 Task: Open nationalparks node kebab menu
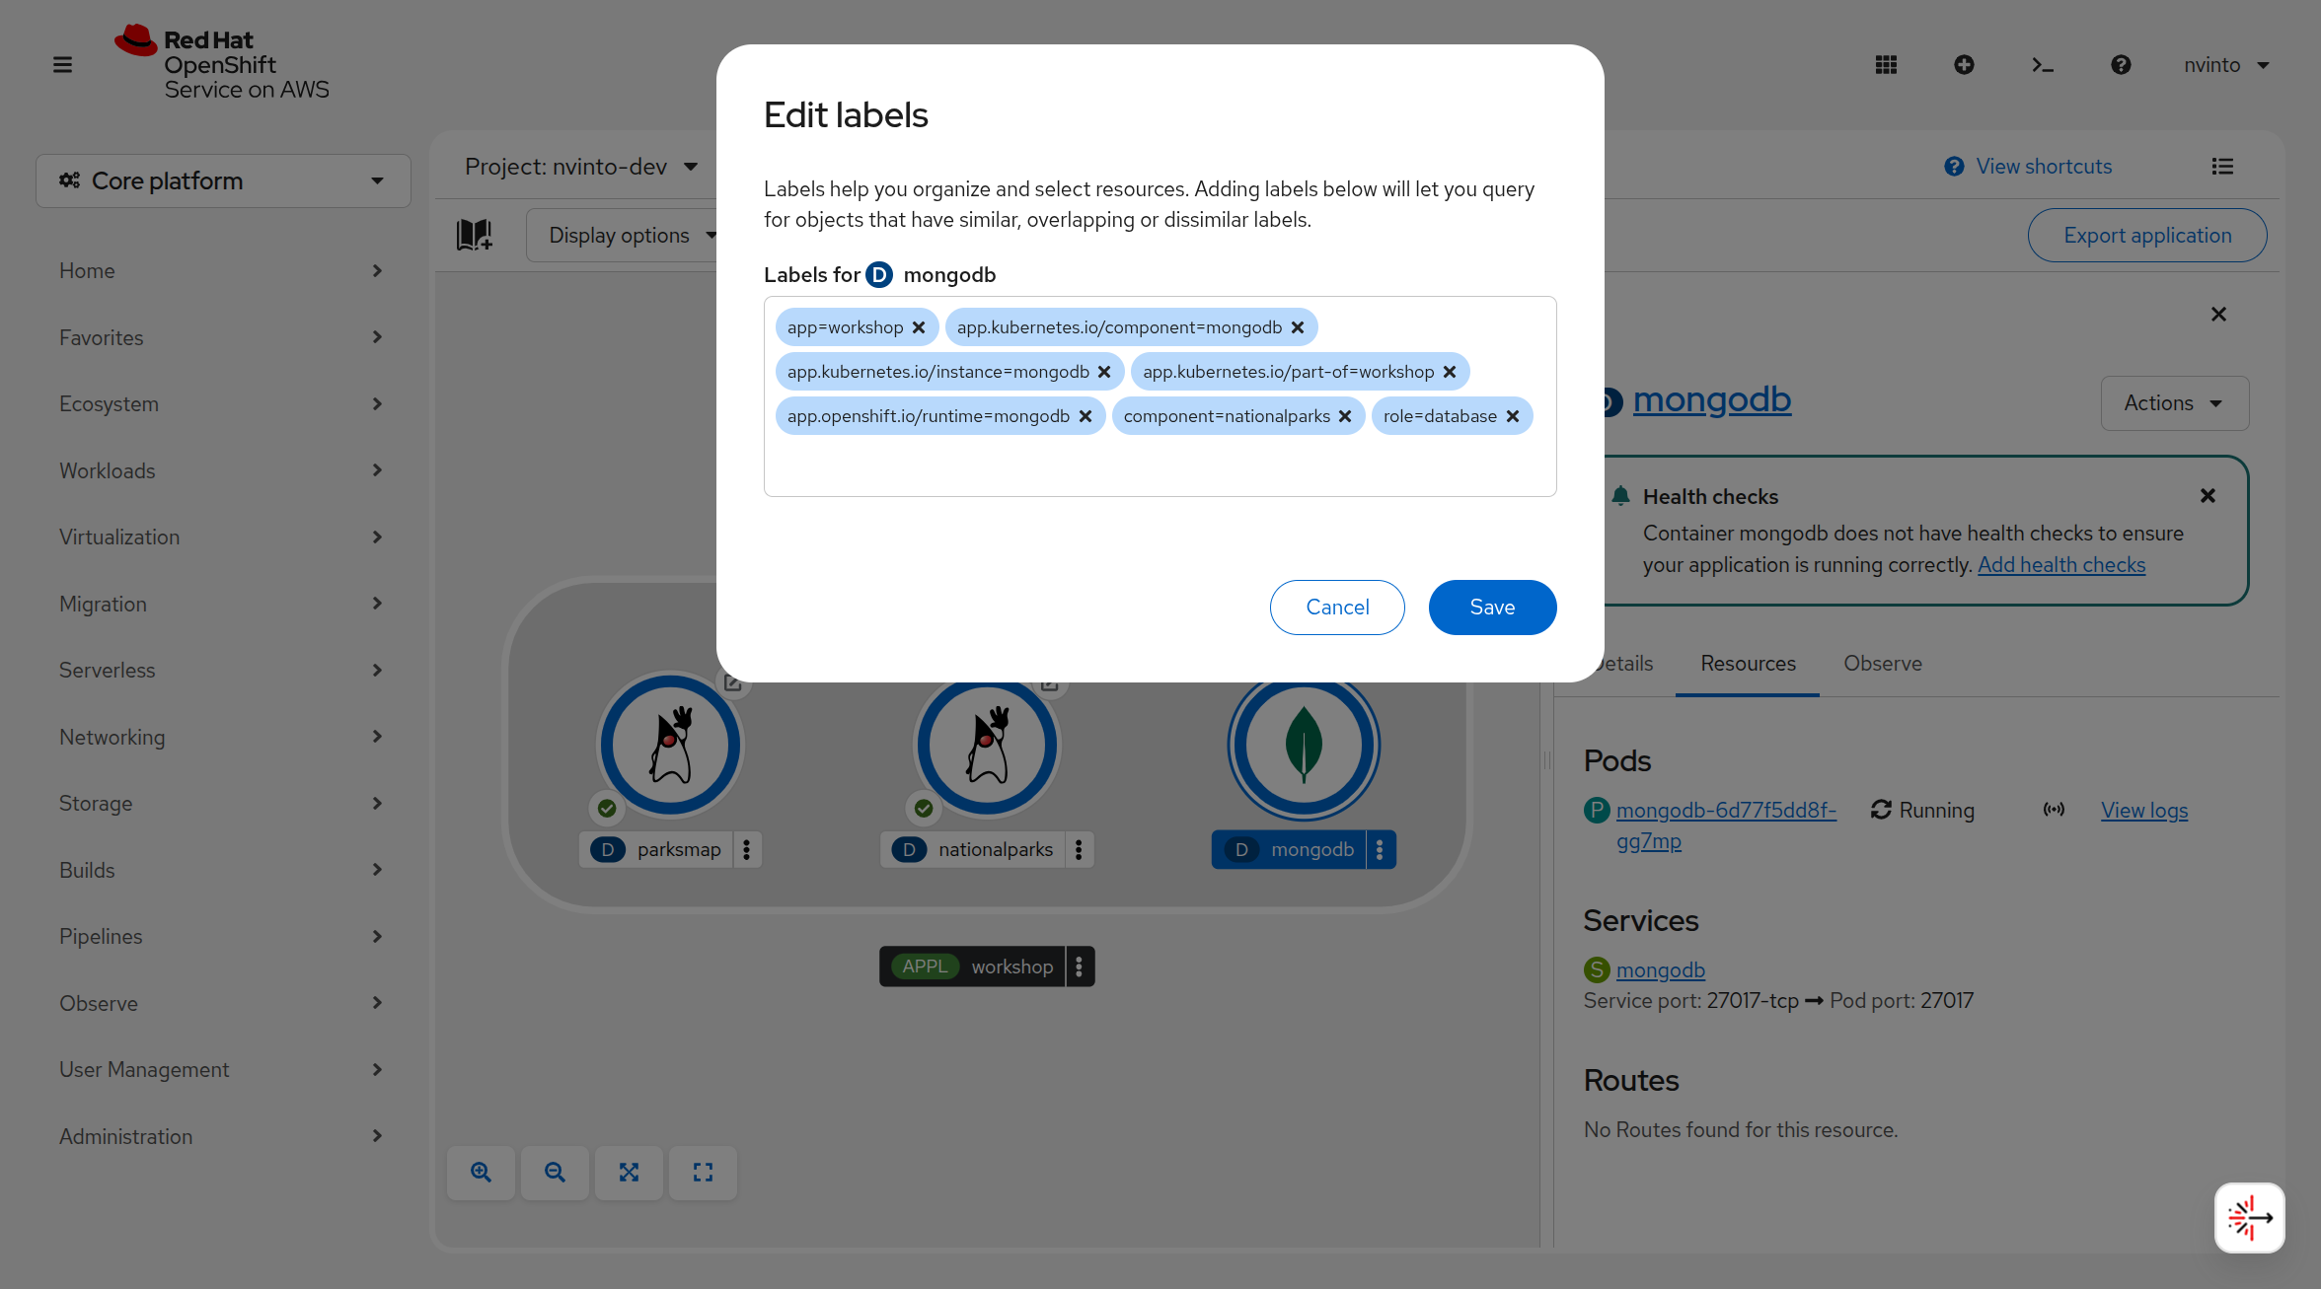pos(1079,849)
